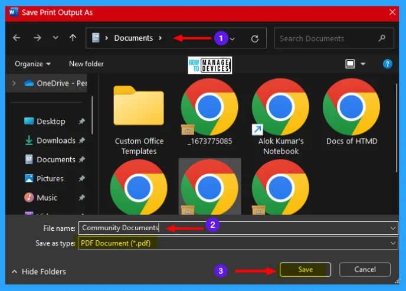Create a New folder
This screenshot has width=406, height=291.
coord(86,64)
